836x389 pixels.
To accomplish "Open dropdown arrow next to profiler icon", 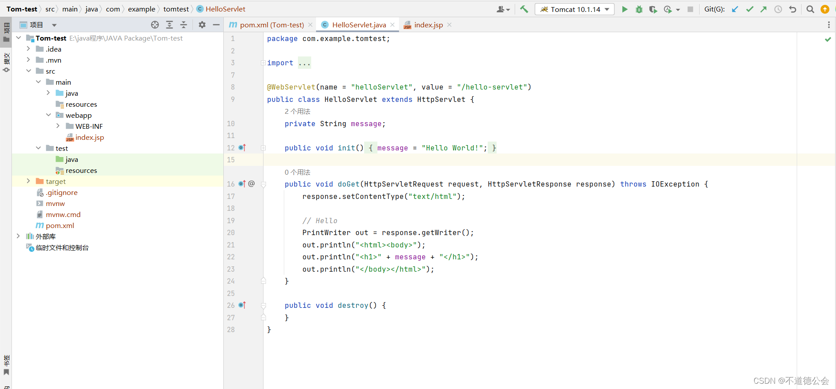I will [678, 10].
